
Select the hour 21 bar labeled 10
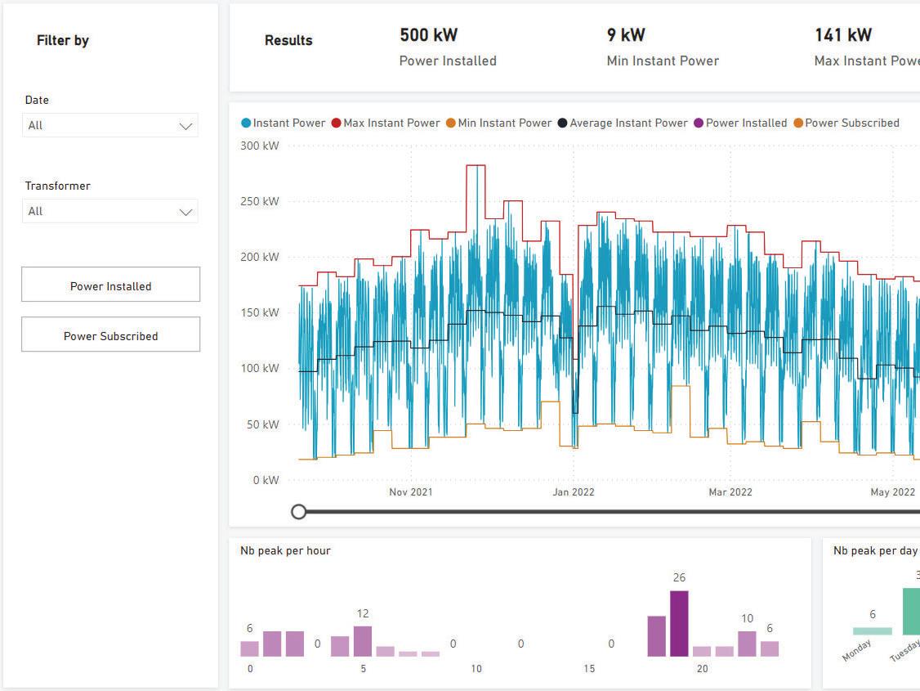(747, 644)
